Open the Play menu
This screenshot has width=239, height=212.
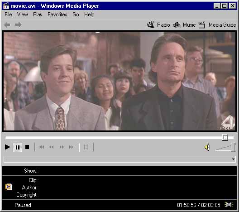[38, 14]
